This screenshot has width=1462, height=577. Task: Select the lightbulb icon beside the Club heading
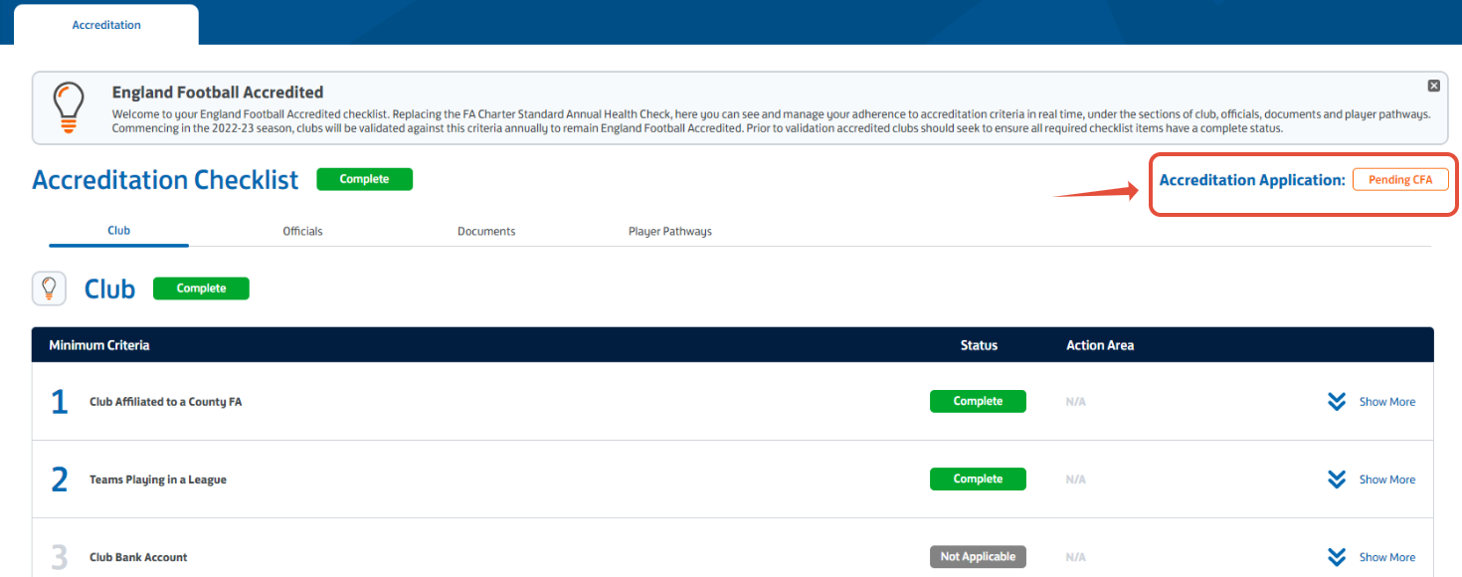point(48,288)
